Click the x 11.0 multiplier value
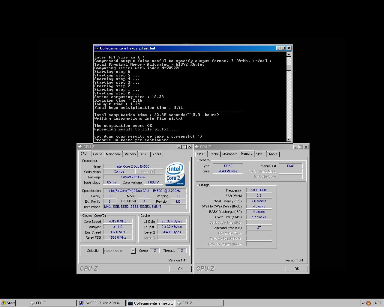The width and height of the screenshot is (384, 307). click(x=118, y=227)
